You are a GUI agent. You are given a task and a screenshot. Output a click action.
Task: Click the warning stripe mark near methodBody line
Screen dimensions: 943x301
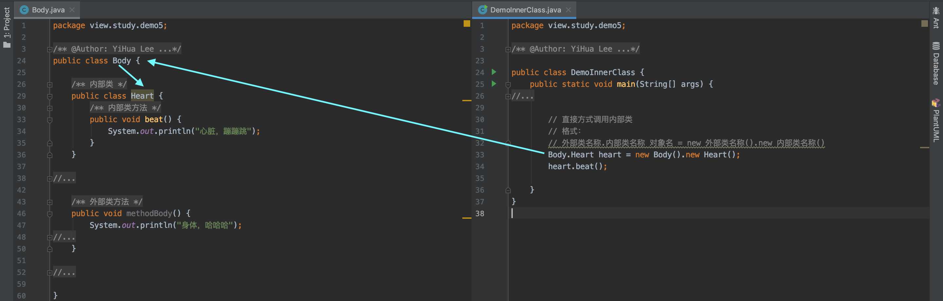click(467, 218)
